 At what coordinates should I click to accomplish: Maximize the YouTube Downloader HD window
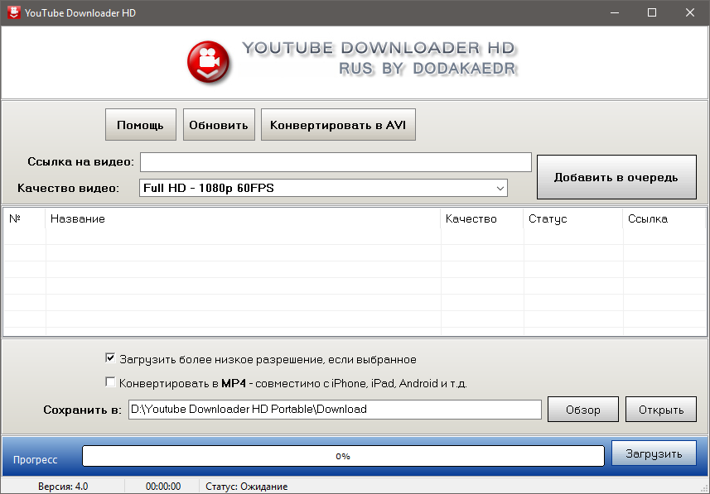(x=652, y=12)
